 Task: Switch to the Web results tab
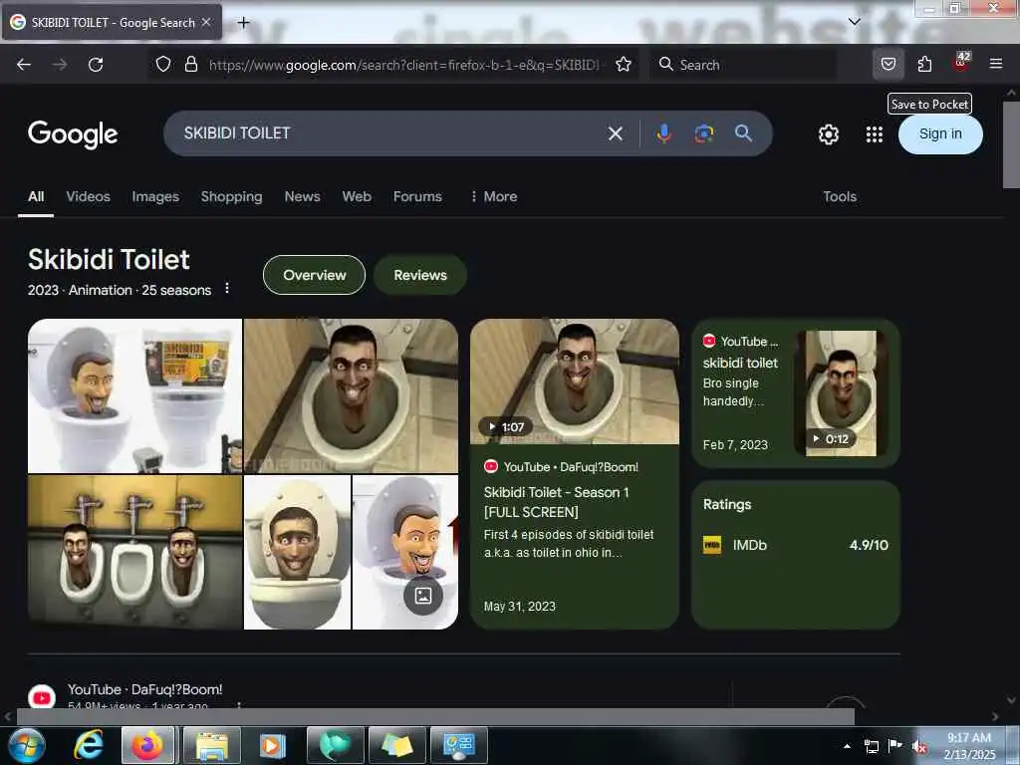[357, 196]
